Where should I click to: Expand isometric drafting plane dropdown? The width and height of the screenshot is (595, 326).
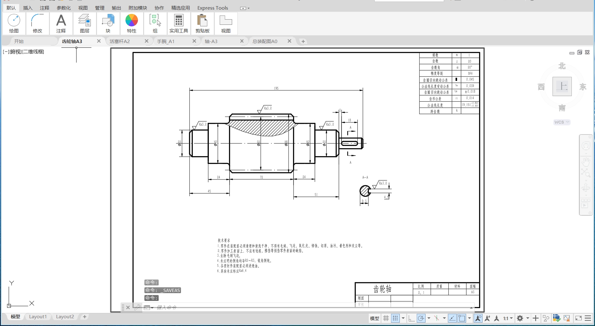click(444, 318)
